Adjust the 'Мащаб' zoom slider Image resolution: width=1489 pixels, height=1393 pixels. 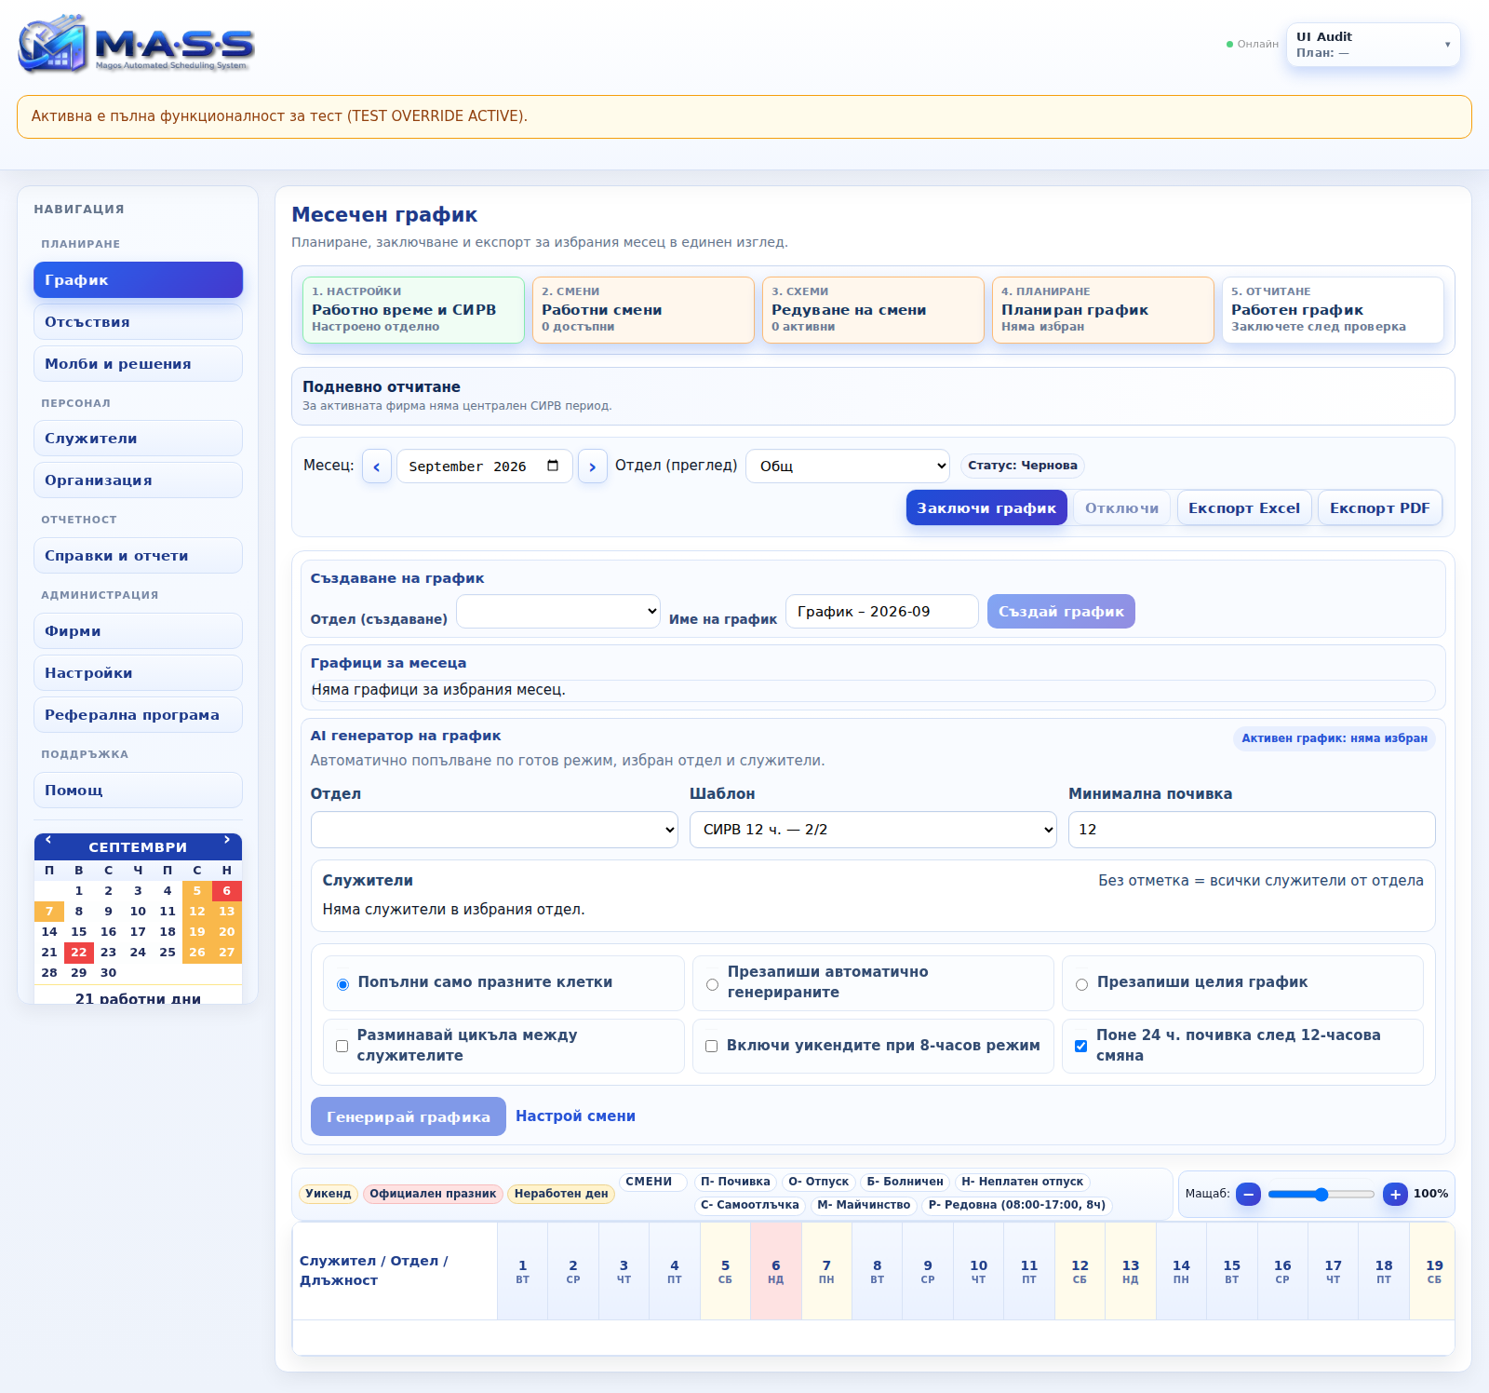point(1321,1194)
